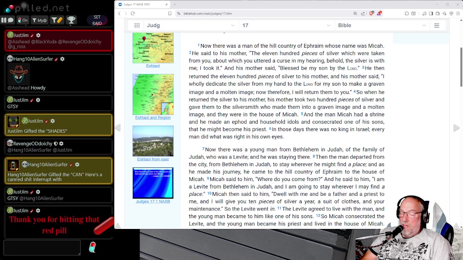
Task: Toggle the browser sidebar panel
Action: (431, 13)
